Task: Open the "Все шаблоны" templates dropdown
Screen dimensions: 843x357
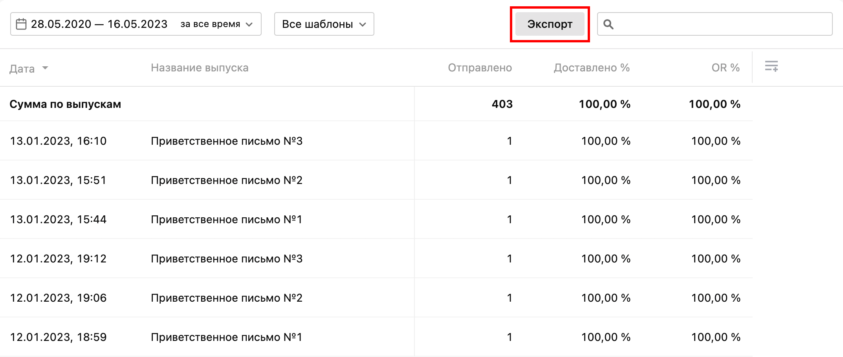Action: pyautogui.click(x=323, y=24)
